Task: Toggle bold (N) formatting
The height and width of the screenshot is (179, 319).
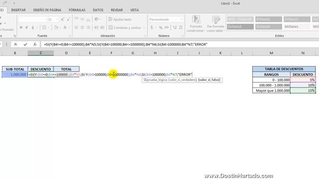Action: pyautogui.click(x=21, y=27)
